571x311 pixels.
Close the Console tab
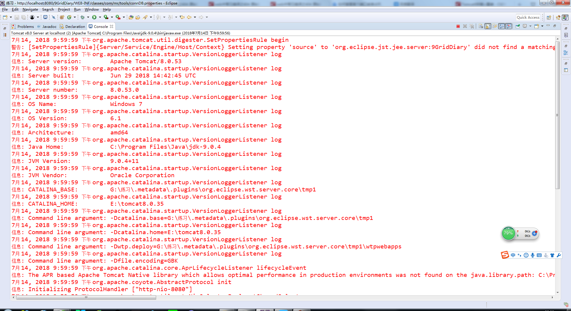click(x=112, y=26)
